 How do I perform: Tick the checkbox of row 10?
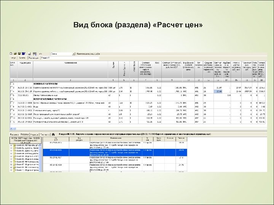pos(12,114)
